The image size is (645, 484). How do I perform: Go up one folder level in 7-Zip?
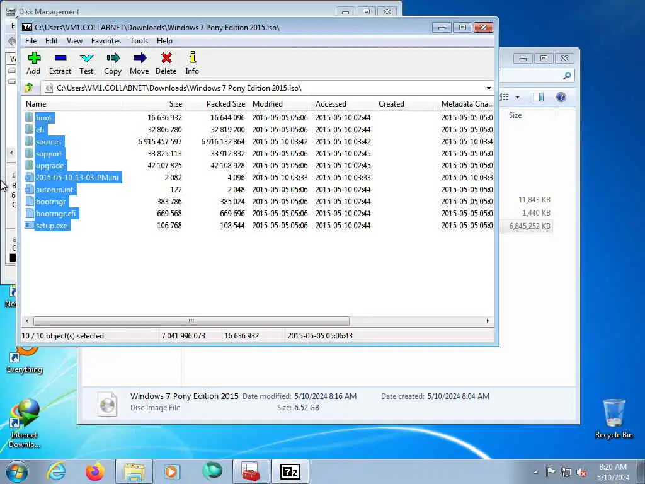pyautogui.click(x=29, y=88)
